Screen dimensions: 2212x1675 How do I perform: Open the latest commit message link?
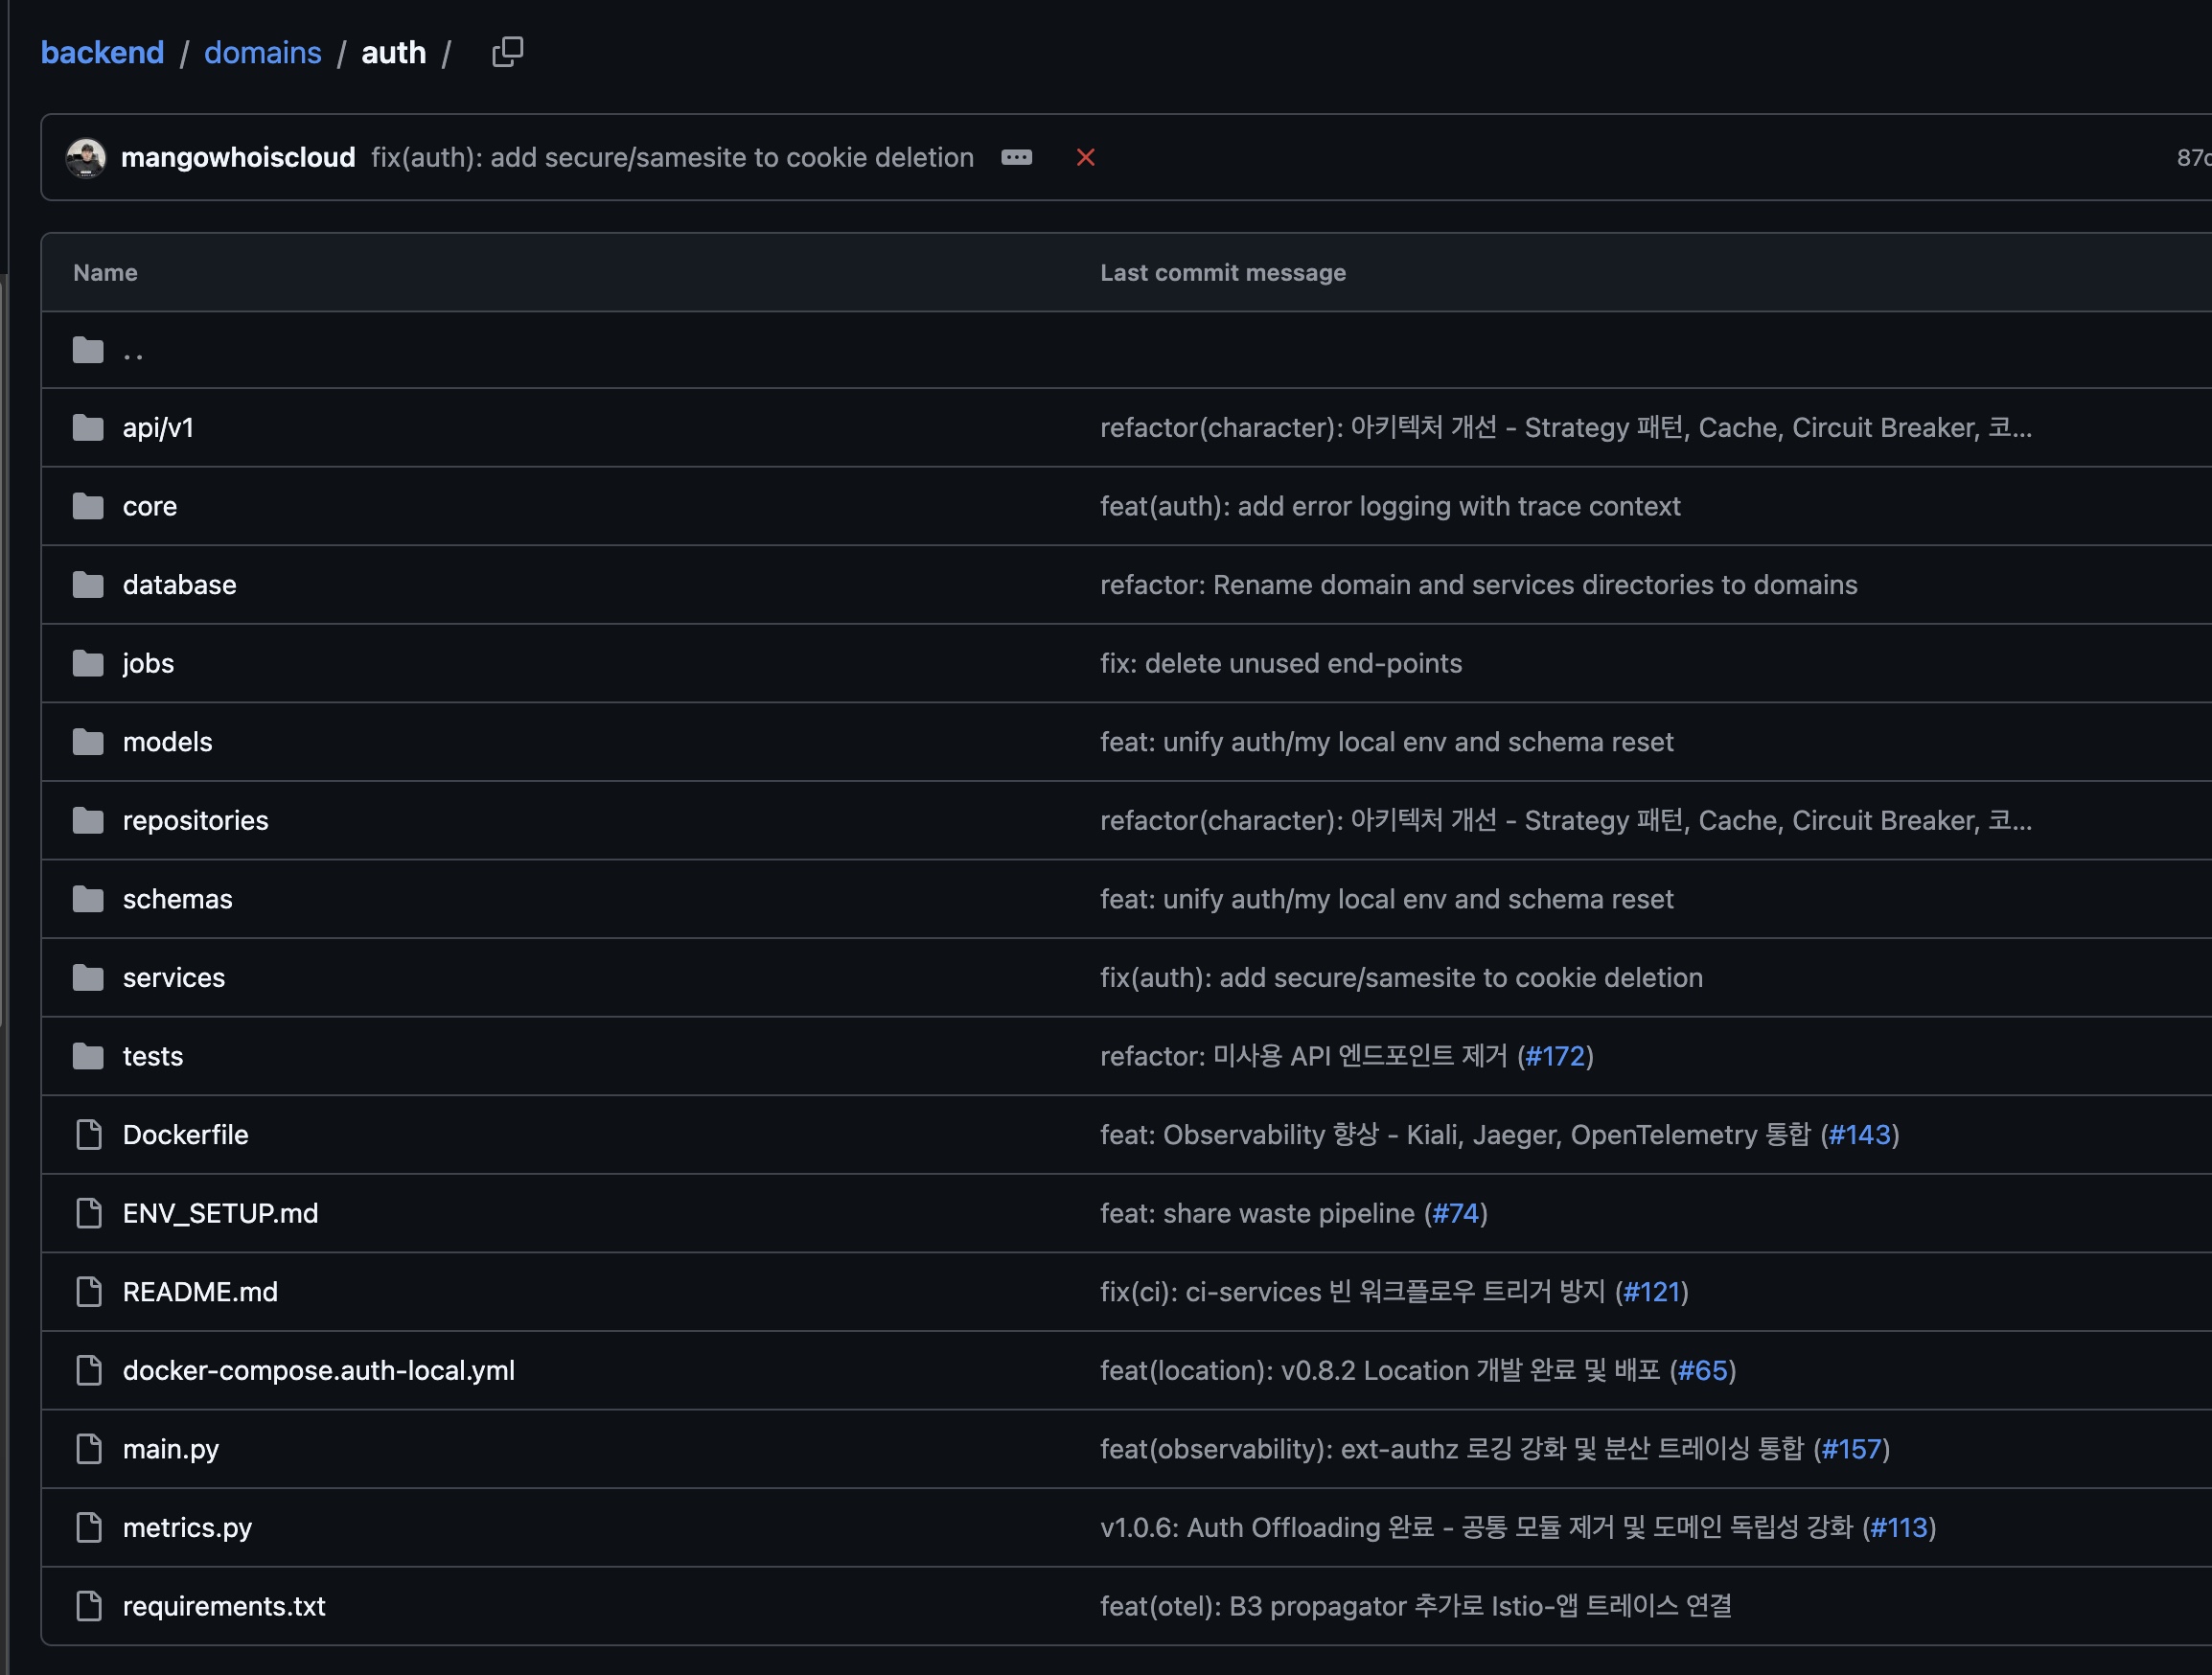click(672, 158)
